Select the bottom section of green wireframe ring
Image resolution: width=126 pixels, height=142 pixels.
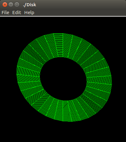point(67,111)
